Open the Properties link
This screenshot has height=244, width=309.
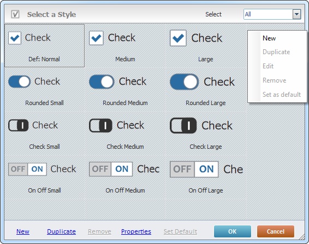136,231
